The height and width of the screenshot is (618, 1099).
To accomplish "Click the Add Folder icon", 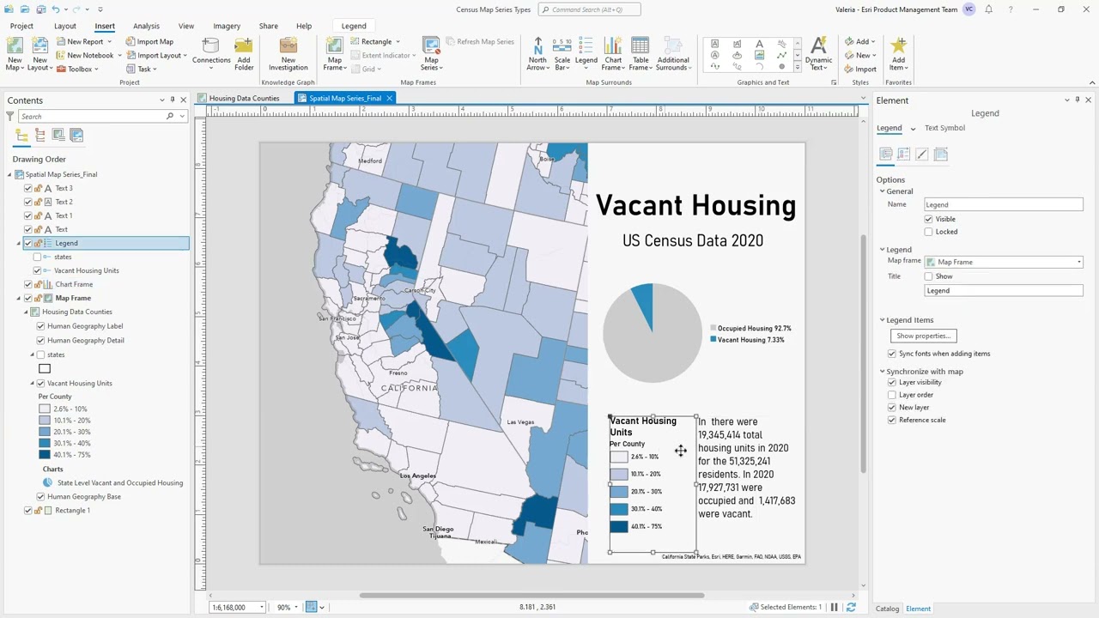I will point(244,54).
